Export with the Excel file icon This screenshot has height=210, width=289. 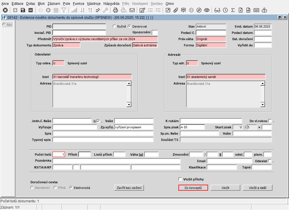click(241, 10)
